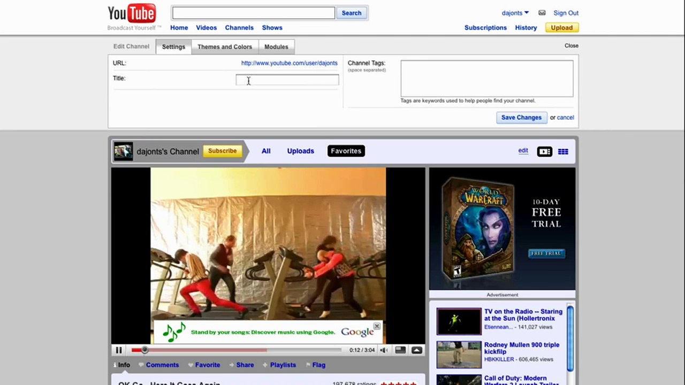The width and height of the screenshot is (685, 385).
Task: Click the YouTube logo icon
Action: click(x=132, y=13)
